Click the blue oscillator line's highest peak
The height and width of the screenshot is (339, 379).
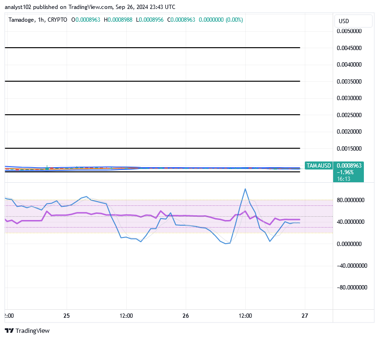point(245,189)
